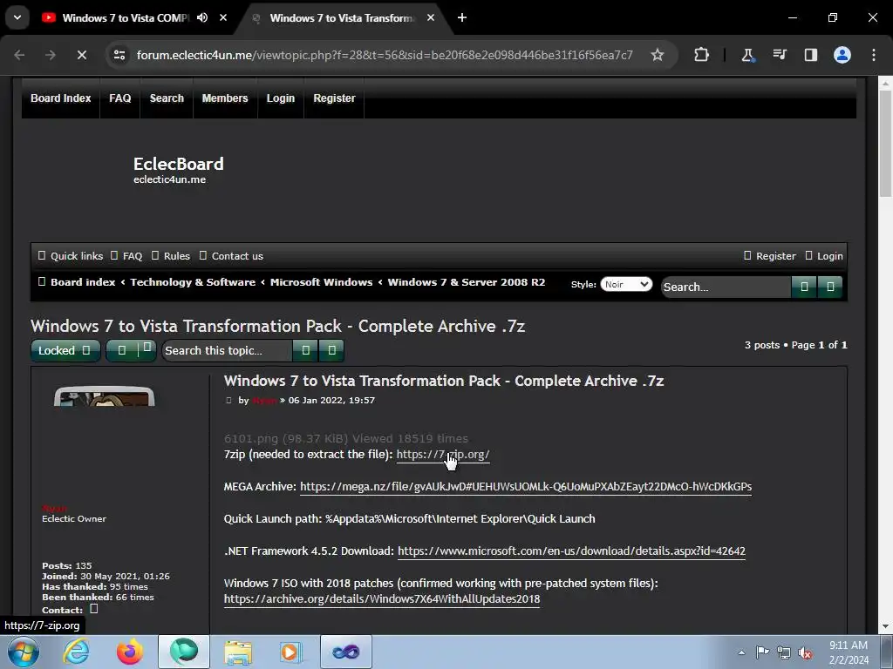
Task: Open Windows Media Player in taskbar
Action: 291,652
